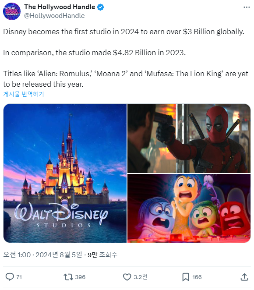
Task: Click the 166 bookmarks count
Action: tap(197, 277)
